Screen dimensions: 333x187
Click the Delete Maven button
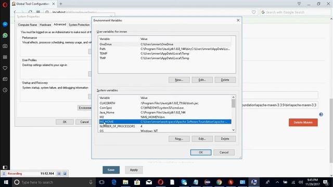[x=303, y=123]
